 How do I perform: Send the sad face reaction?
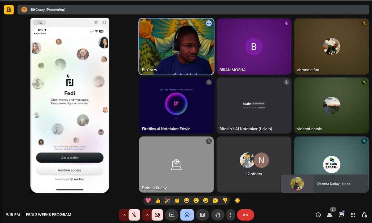coord(206,200)
